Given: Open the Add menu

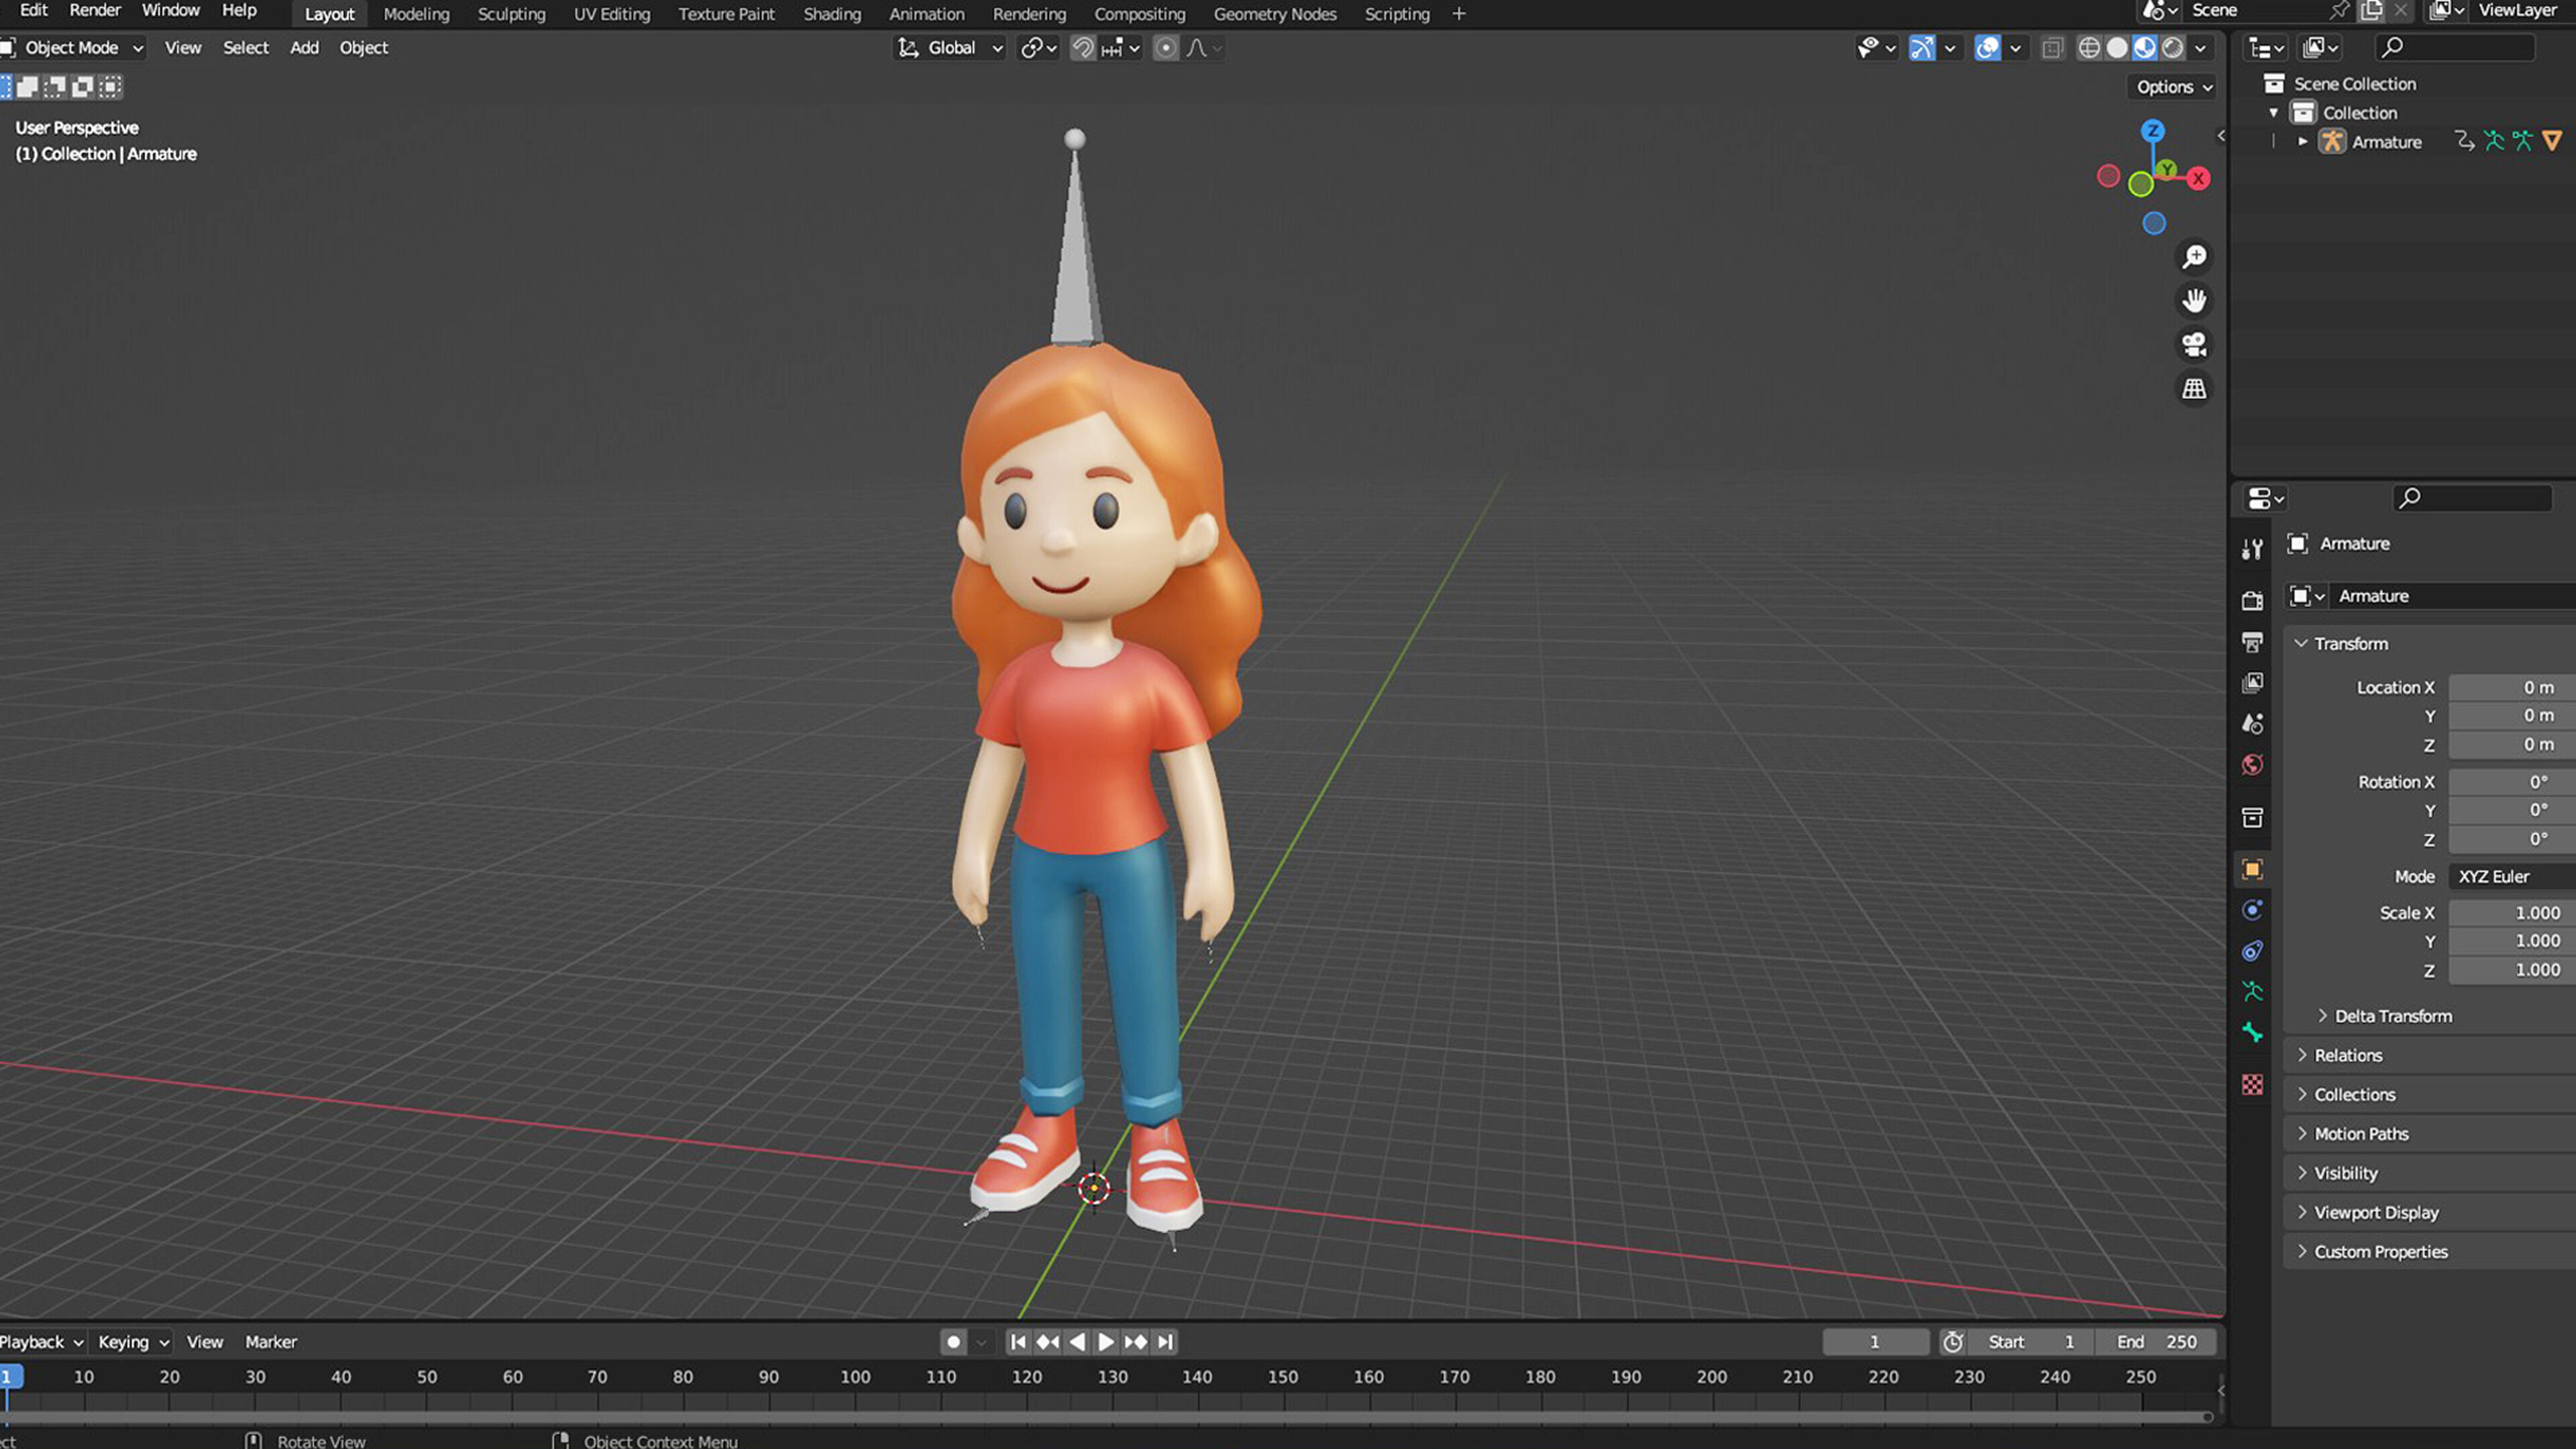Looking at the screenshot, I should click(x=304, y=48).
